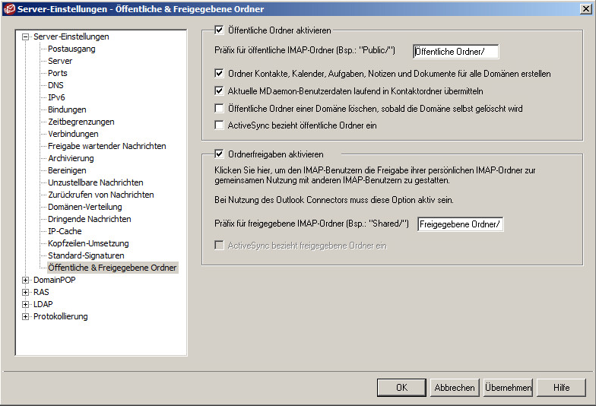The width and height of the screenshot is (596, 406).
Task: Uncheck 'Ordner Kontakte, Kalender, Aufgaben' option
Action: pos(220,74)
